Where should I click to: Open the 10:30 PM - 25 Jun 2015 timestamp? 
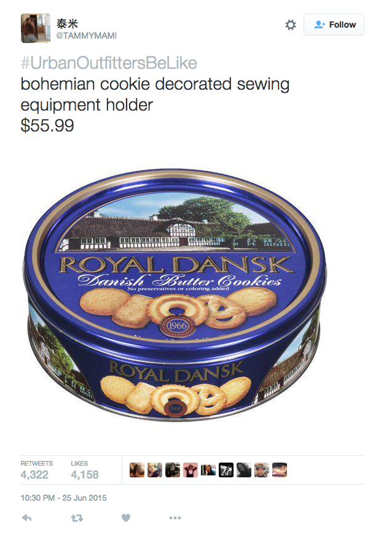click(63, 498)
